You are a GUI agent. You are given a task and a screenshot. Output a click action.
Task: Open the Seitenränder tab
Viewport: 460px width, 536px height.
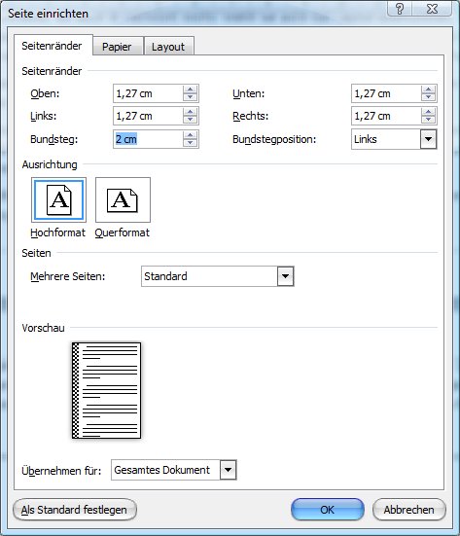[52, 46]
